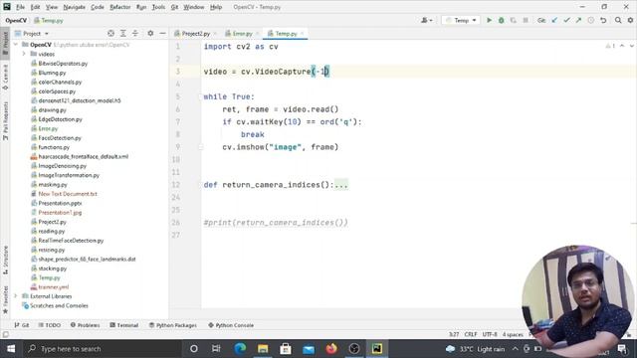This screenshot has width=637, height=358.
Task: Collapse all in Project panel
Action: [135, 33]
